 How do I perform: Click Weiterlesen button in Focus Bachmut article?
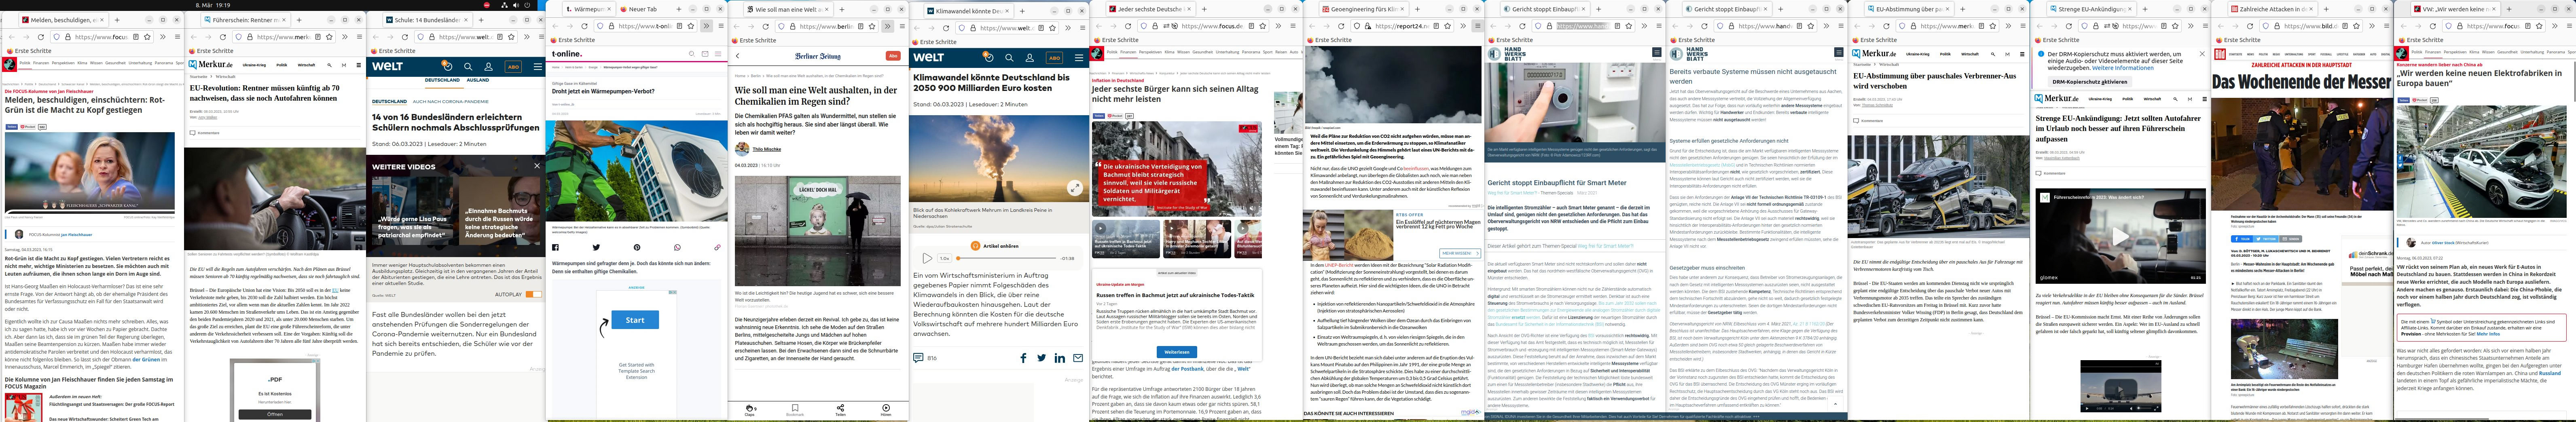click(1177, 352)
